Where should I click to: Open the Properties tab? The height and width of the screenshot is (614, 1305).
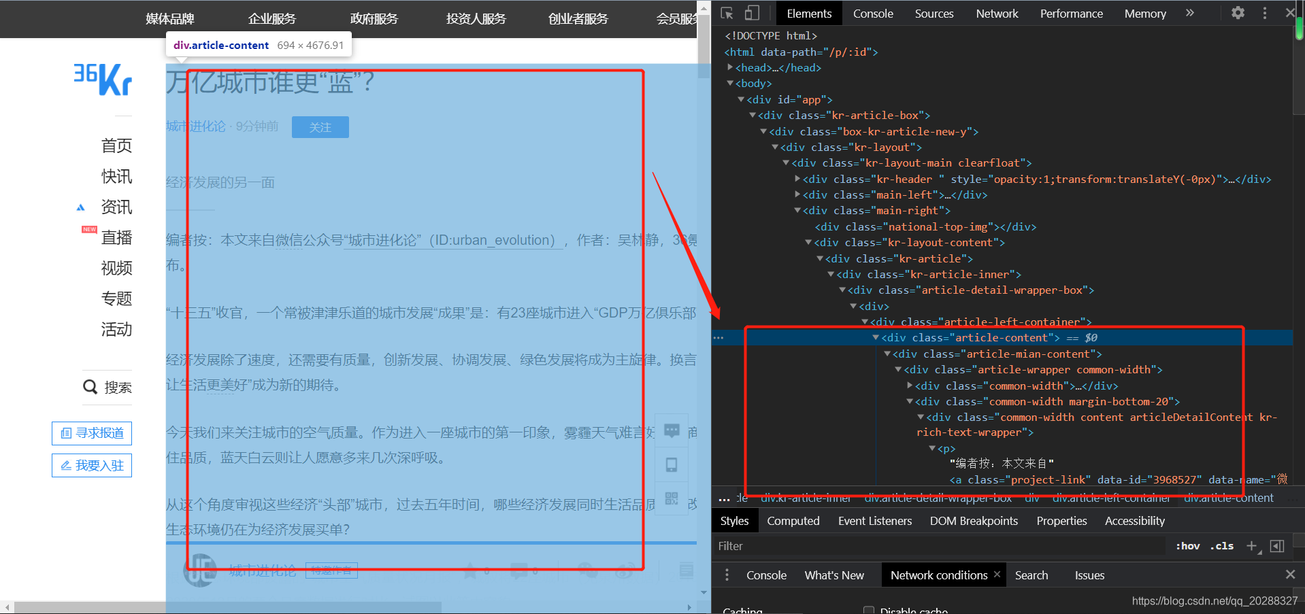click(x=1061, y=521)
